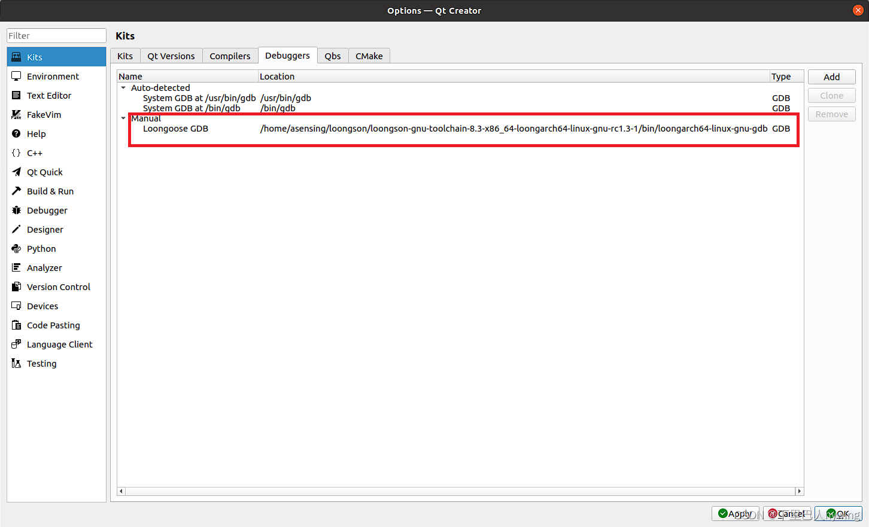Add a new debugger
Viewport: 869px width, 527px height.
coord(831,77)
